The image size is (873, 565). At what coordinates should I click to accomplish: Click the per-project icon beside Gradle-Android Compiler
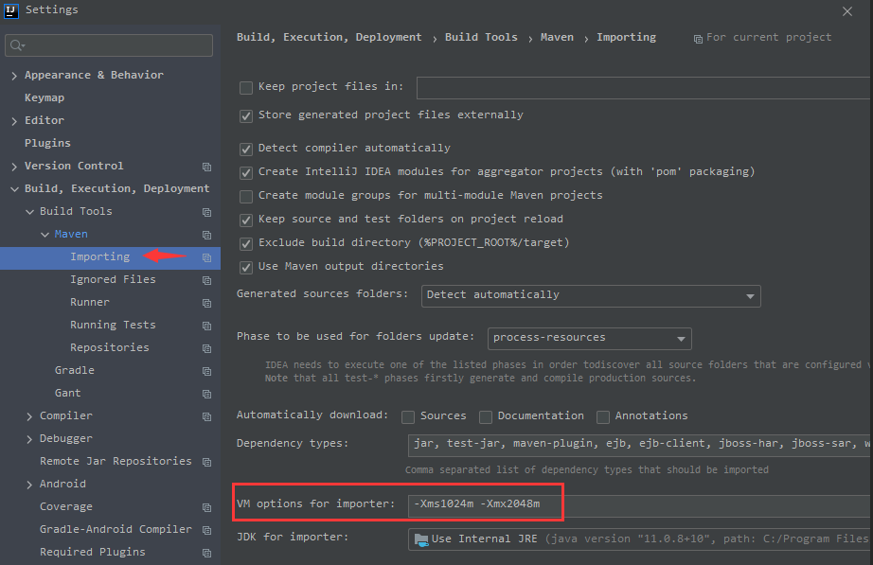206,531
